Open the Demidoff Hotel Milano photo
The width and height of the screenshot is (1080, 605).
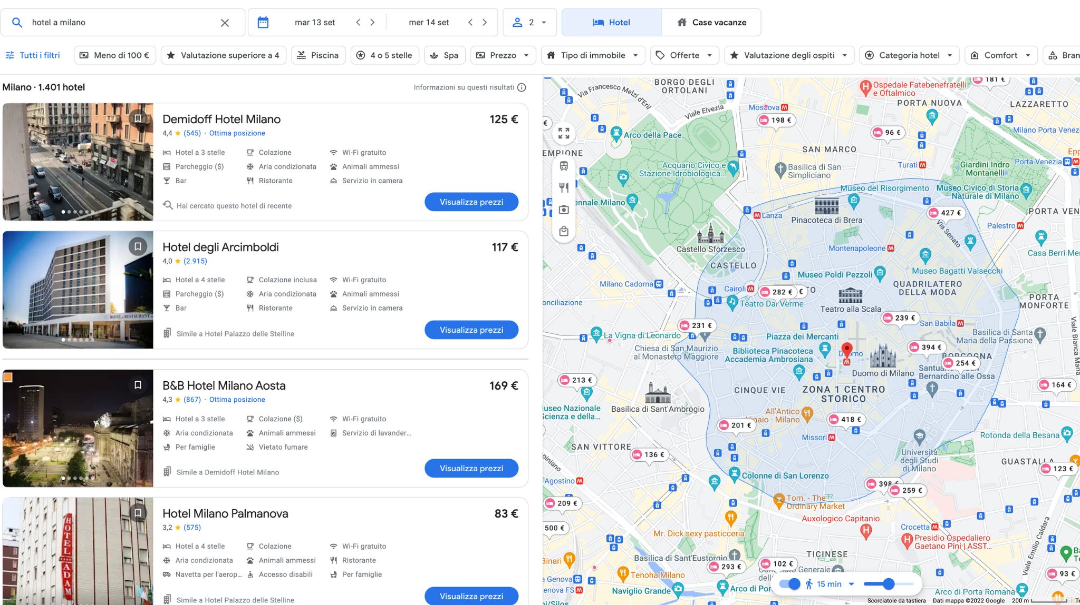click(x=78, y=162)
